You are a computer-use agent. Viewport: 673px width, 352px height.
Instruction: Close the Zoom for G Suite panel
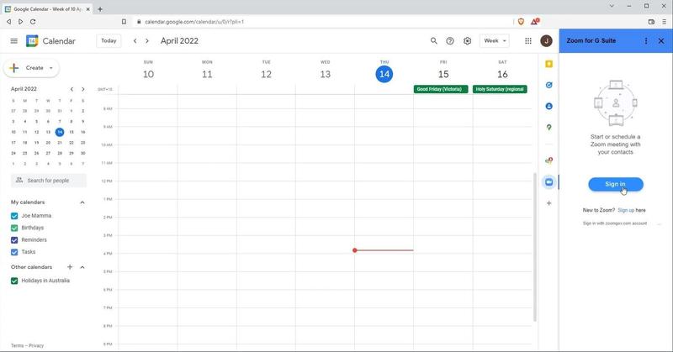click(661, 40)
